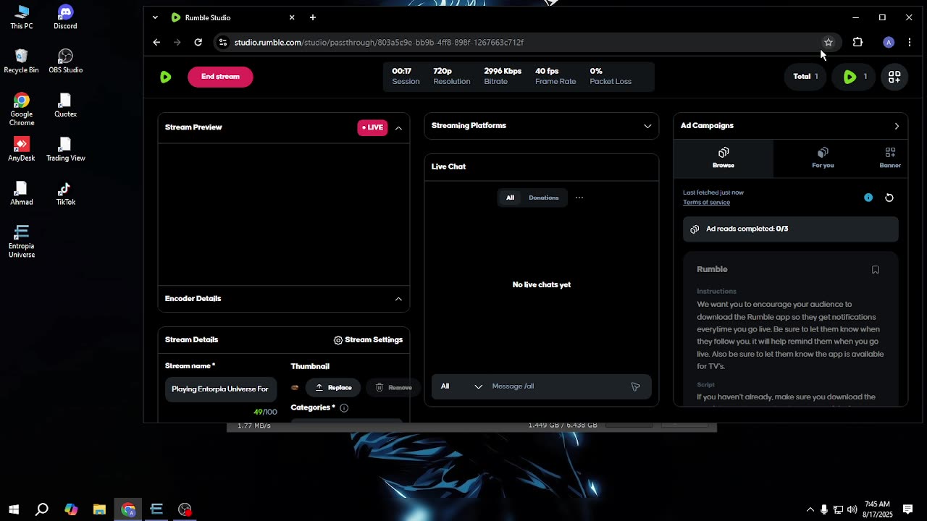Refresh the ad campaigns list
The image size is (927, 521).
pos(889,198)
